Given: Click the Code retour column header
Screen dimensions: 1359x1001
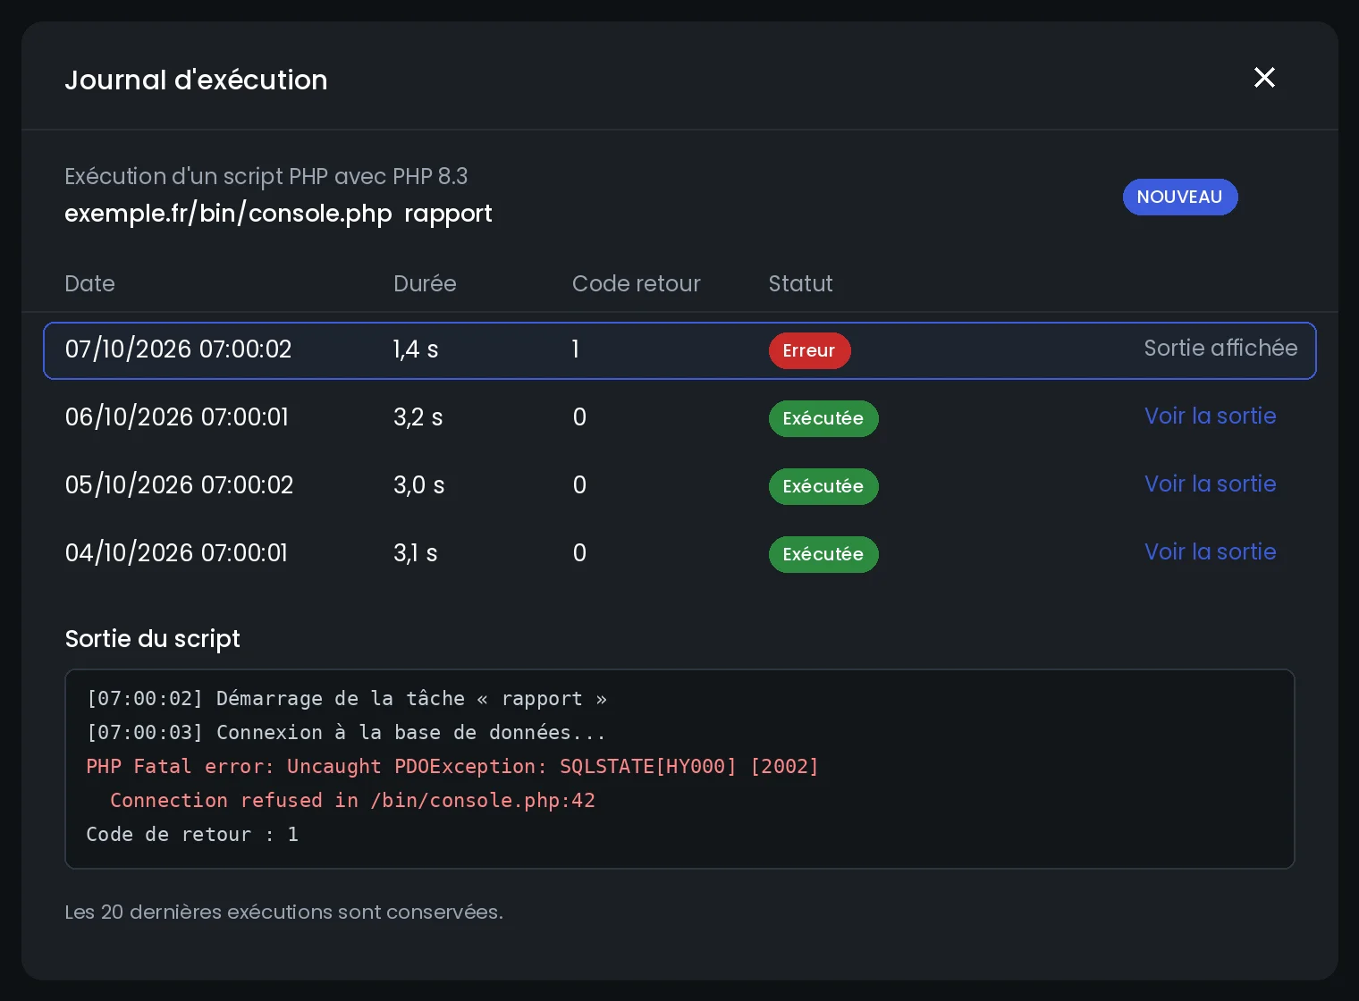Looking at the screenshot, I should tap(637, 284).
